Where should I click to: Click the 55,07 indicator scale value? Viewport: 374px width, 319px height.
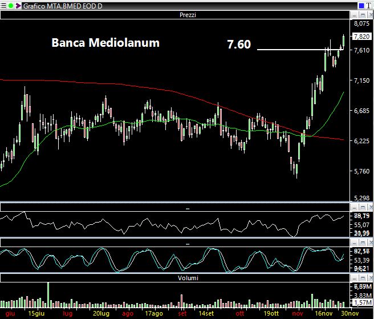(x=361, y=225)
